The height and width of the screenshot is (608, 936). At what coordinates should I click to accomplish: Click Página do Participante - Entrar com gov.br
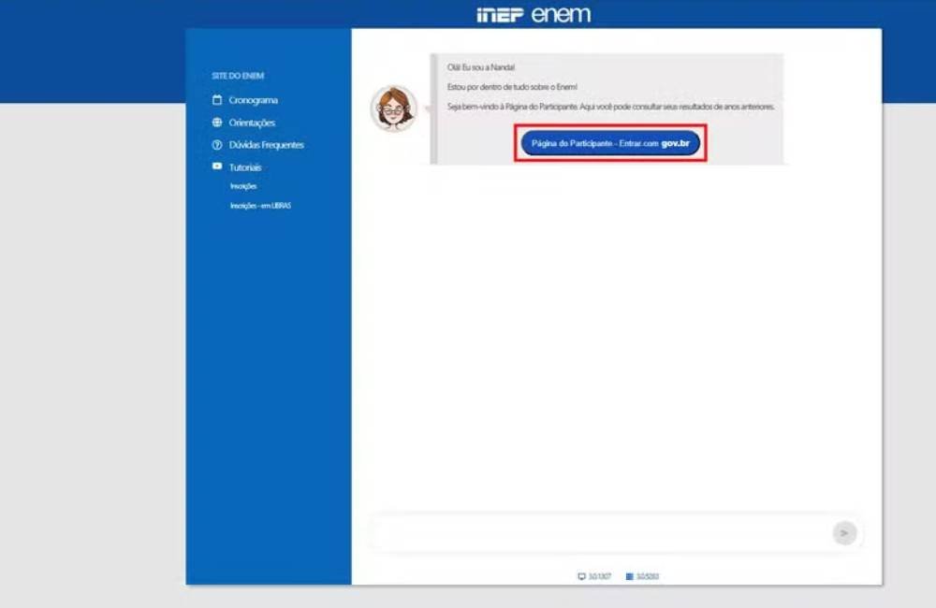(609, 143)
